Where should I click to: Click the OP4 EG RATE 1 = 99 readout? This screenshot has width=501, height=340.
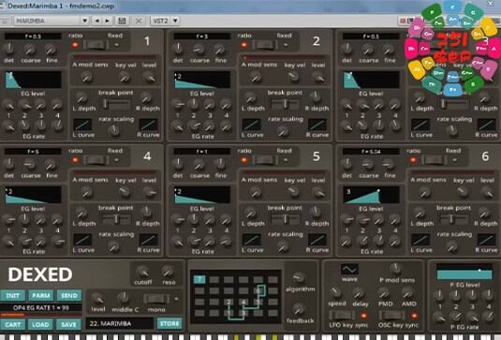pyautogui.click(x=41, y=308)
